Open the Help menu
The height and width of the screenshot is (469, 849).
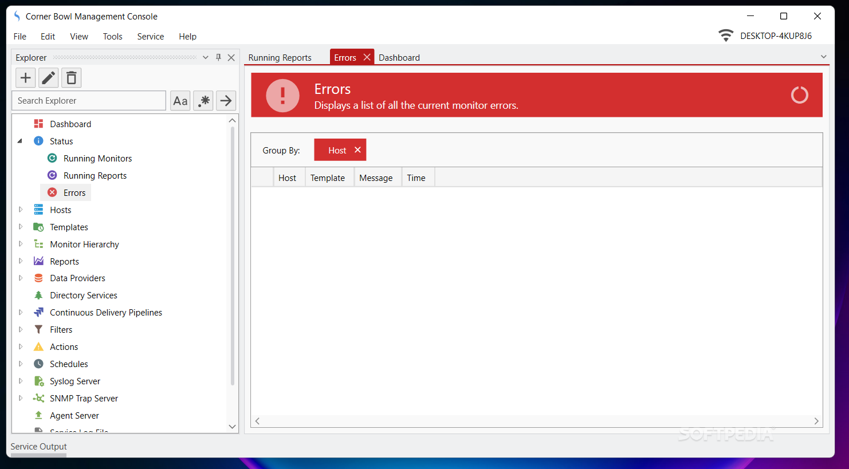point(187,36)
